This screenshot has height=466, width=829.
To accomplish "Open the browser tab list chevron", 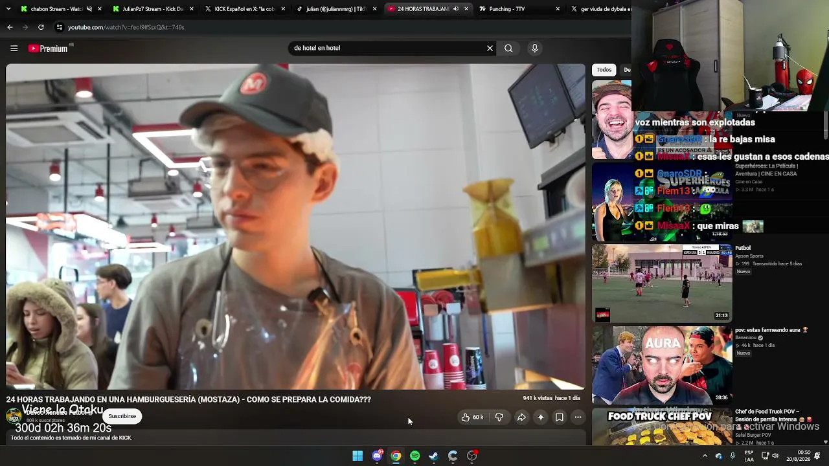I will click(x=7, y=9).
